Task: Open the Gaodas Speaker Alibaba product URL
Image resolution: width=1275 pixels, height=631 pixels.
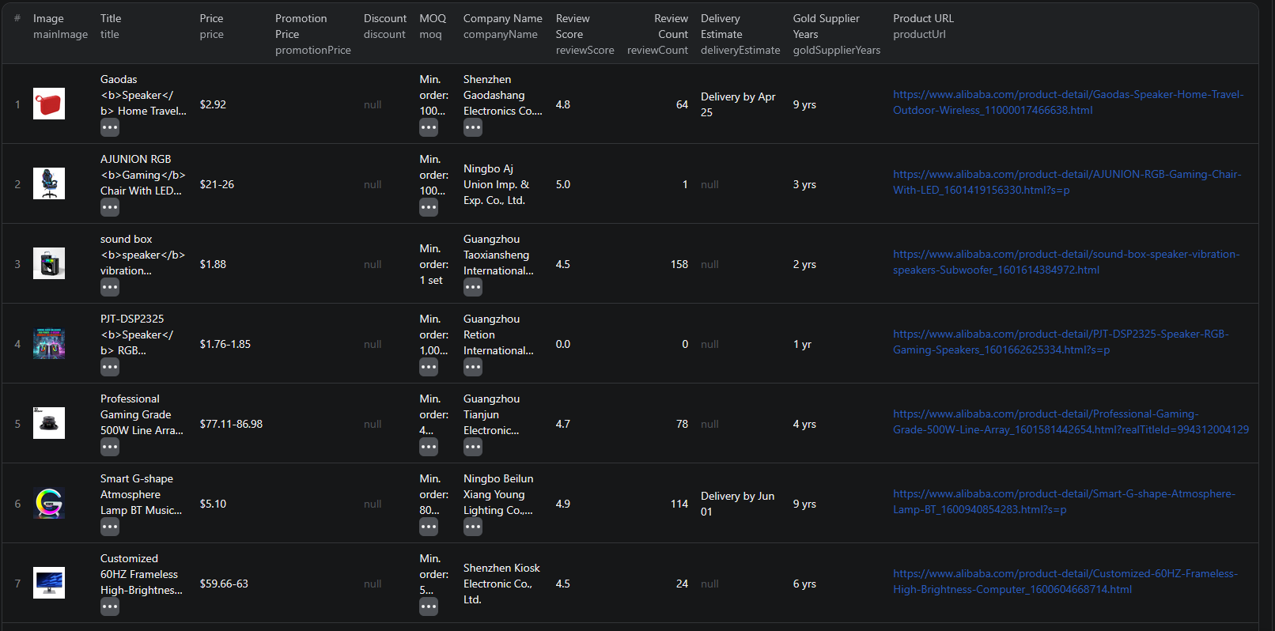Action: 1068,102
